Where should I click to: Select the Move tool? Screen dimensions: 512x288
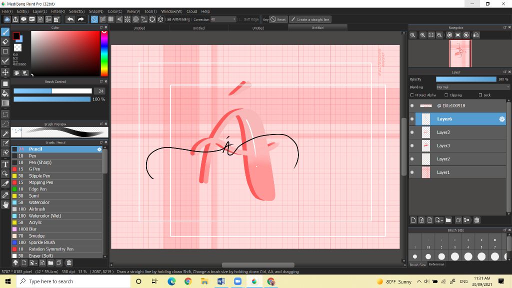[x=5, y=72]
